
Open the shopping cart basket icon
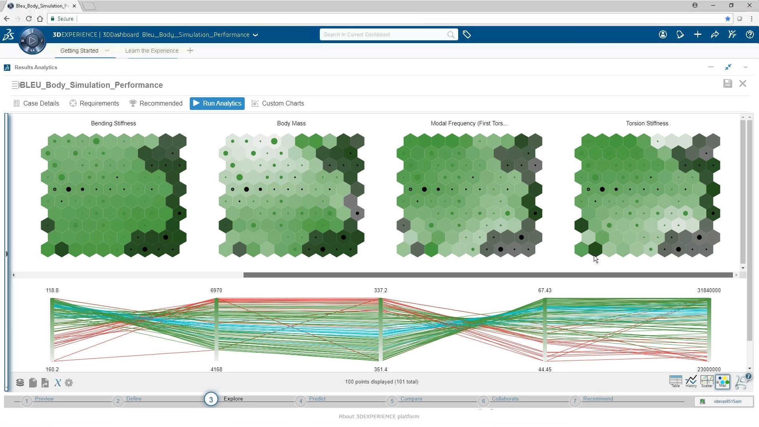(742, 382)
